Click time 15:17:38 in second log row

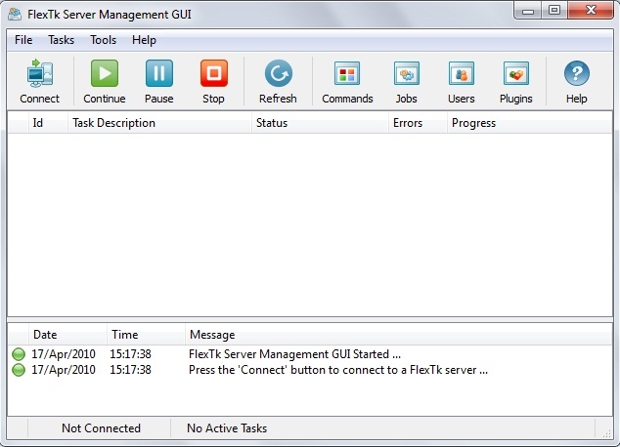click(x=130, y=370)
